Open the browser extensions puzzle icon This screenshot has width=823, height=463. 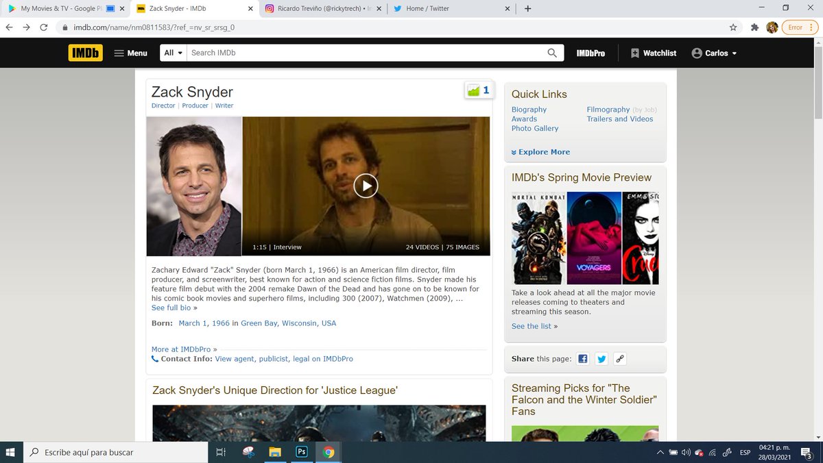[754, 27]
